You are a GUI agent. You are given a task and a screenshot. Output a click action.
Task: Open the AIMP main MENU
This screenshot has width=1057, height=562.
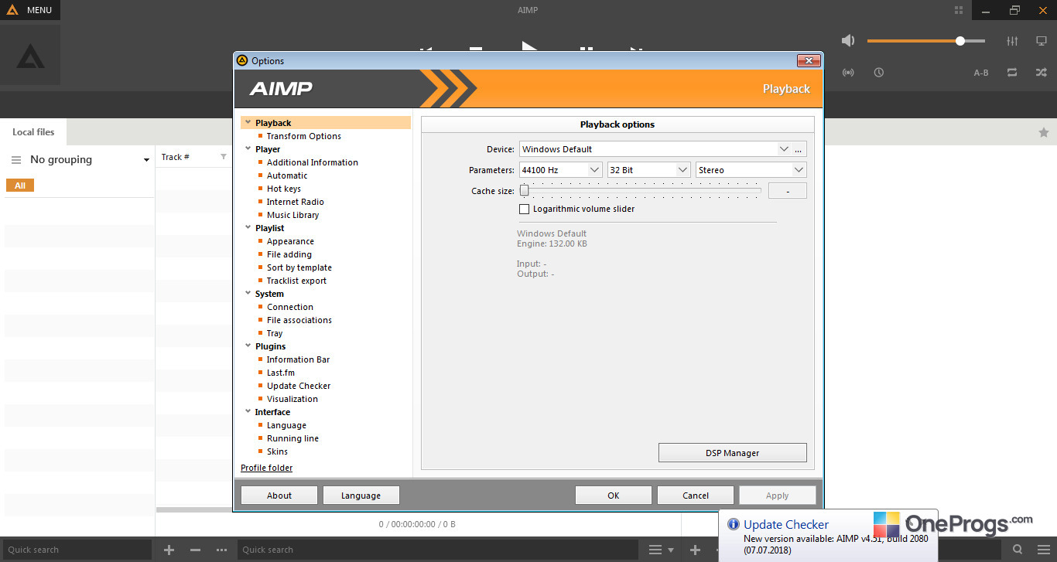point(30,10)
